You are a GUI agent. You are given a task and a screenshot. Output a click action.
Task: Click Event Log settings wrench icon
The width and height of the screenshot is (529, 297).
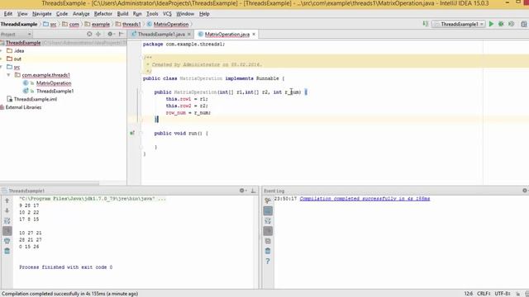tap(268, 200)
